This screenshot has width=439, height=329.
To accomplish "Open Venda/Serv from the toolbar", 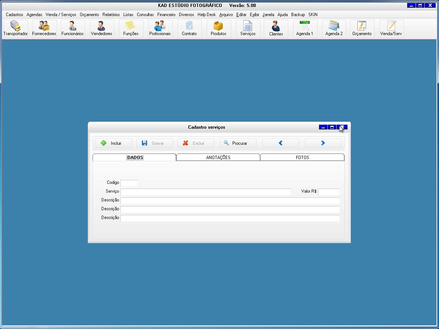I will click(391, 29).
